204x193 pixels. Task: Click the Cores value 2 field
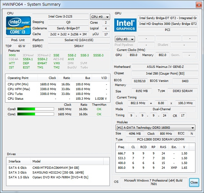[106, 23]
